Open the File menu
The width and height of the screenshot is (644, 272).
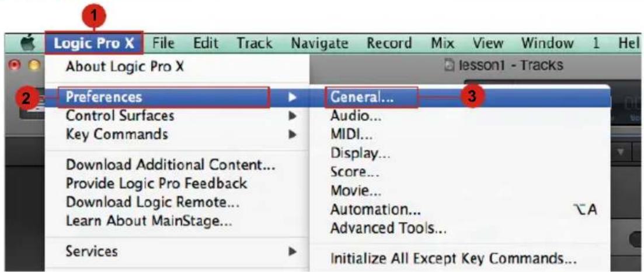163,43
